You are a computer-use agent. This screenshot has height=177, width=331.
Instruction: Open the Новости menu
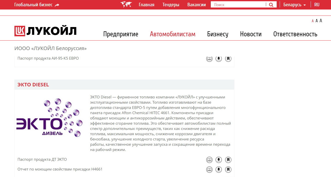point(251,34)
